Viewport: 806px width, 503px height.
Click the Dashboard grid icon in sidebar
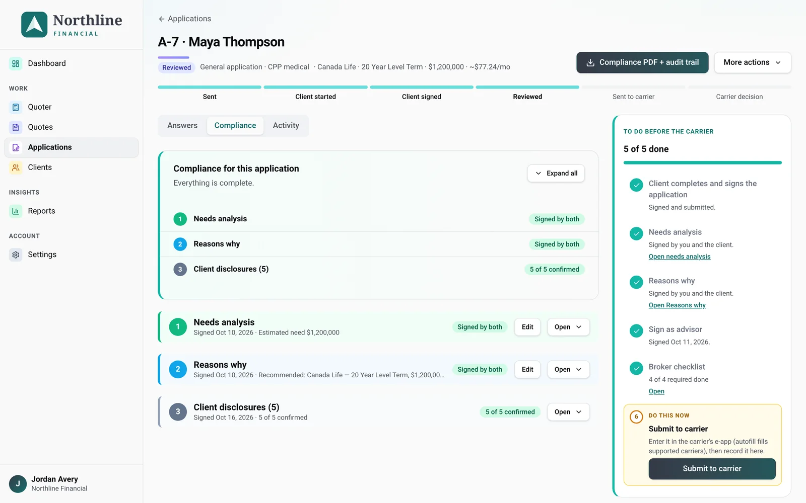pos(16,63)
